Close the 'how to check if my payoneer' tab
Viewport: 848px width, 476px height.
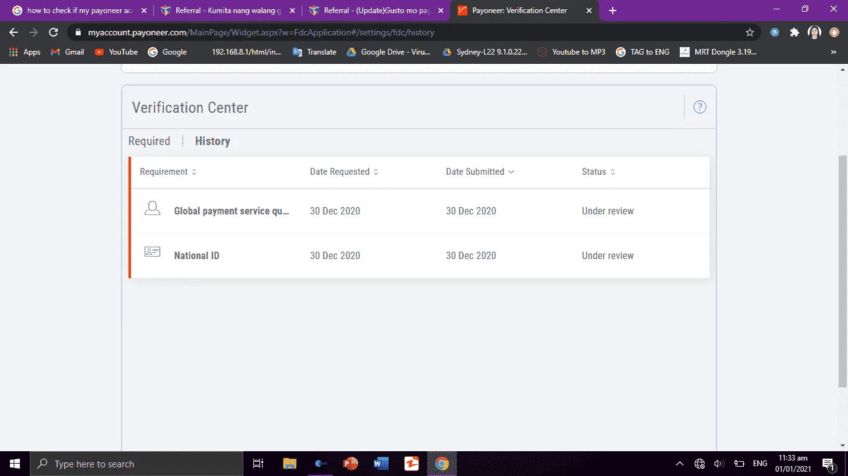tap(144, 11)
